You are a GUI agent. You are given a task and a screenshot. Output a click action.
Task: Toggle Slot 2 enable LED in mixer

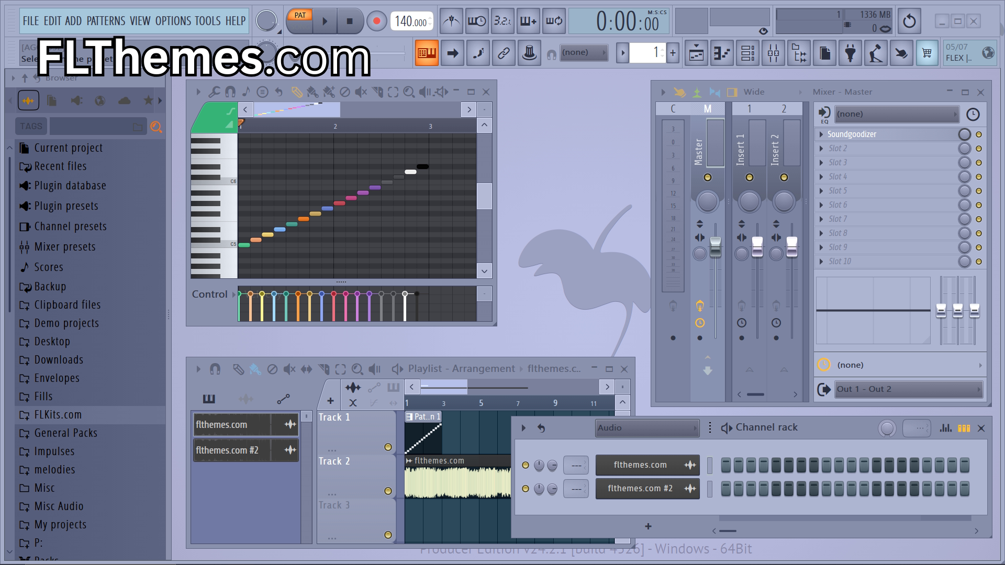click(x=979, y=149)
